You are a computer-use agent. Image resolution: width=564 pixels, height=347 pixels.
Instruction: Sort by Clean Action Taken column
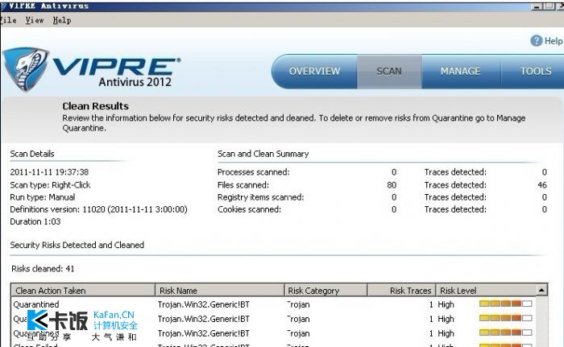pos(83,290)
